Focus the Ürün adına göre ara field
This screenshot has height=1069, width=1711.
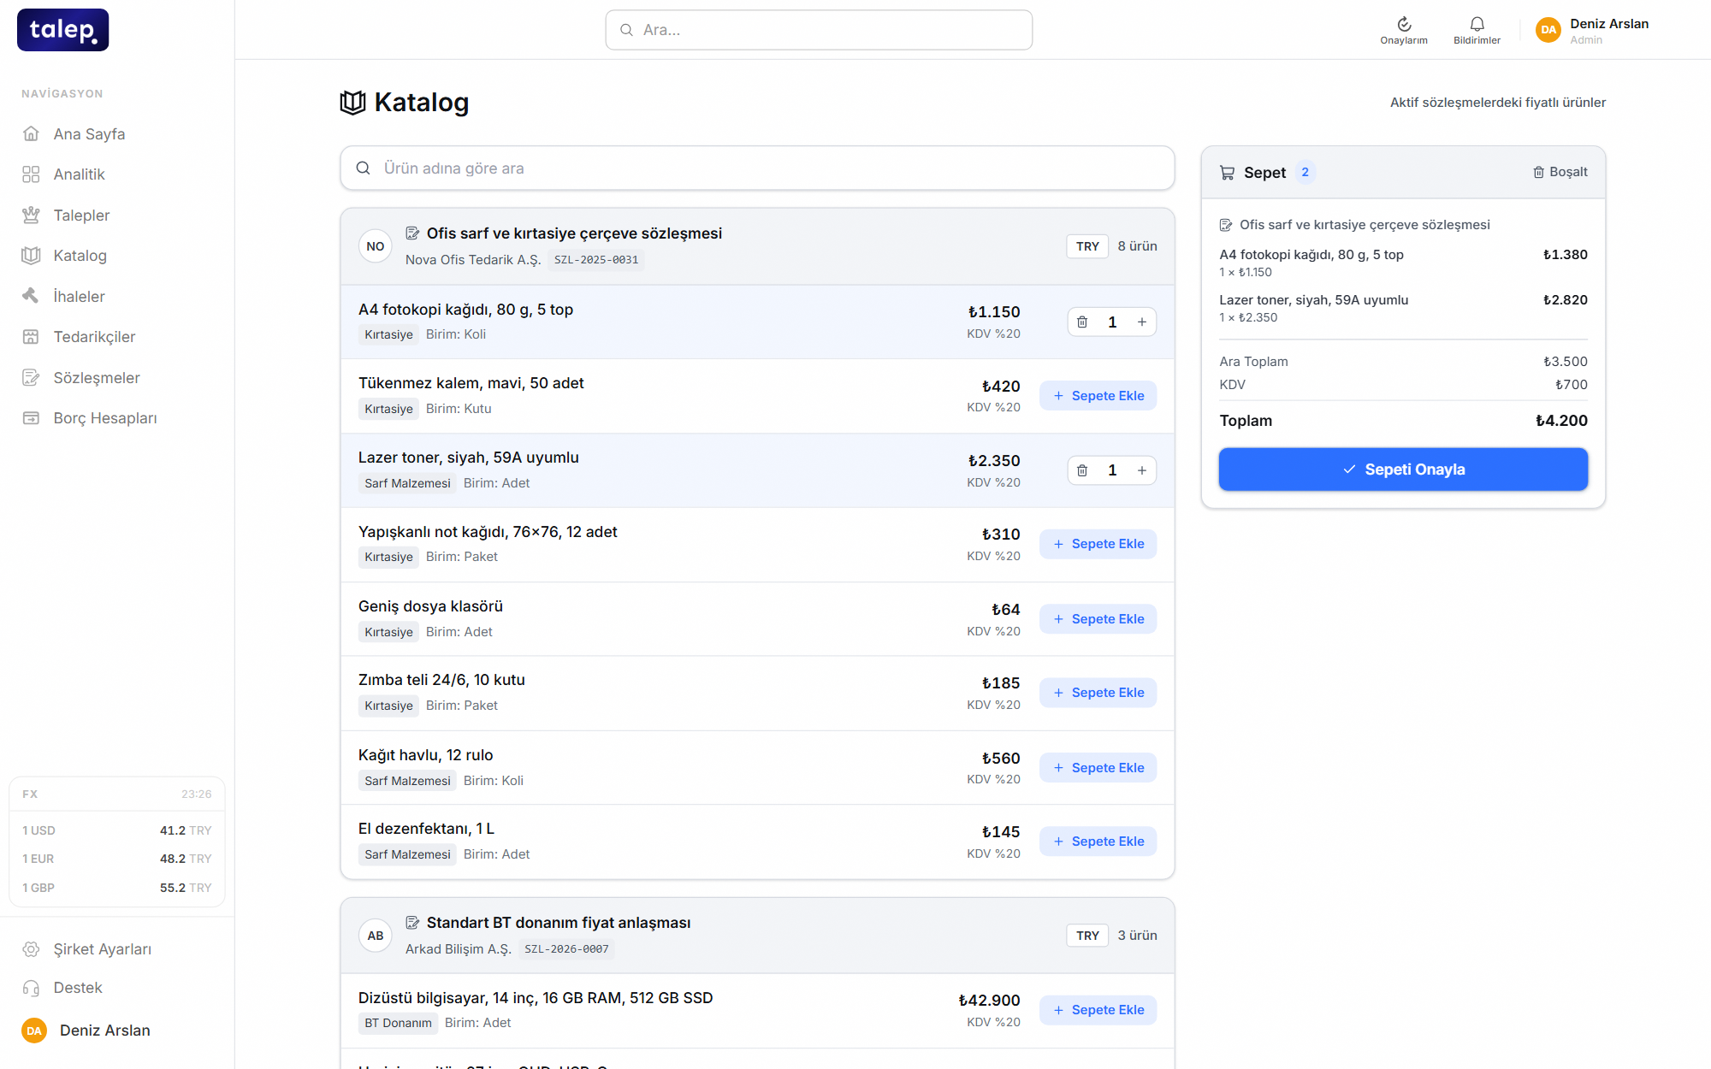pos(757,168)
